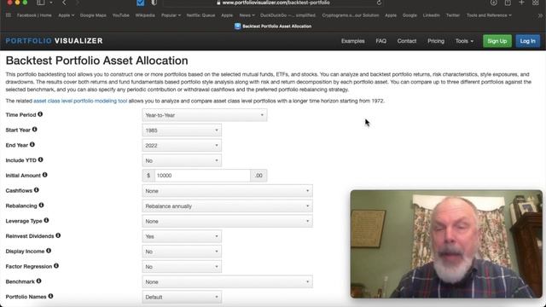Click the Portfolio Names info icon
546x307 pixels.
(50, 296)
